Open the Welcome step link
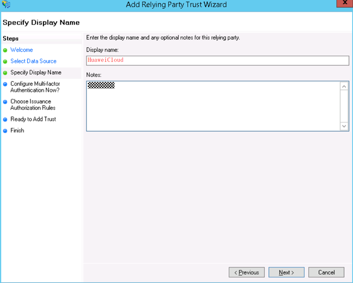This screenshot has height=283, width=353. (x=22, y=50)
